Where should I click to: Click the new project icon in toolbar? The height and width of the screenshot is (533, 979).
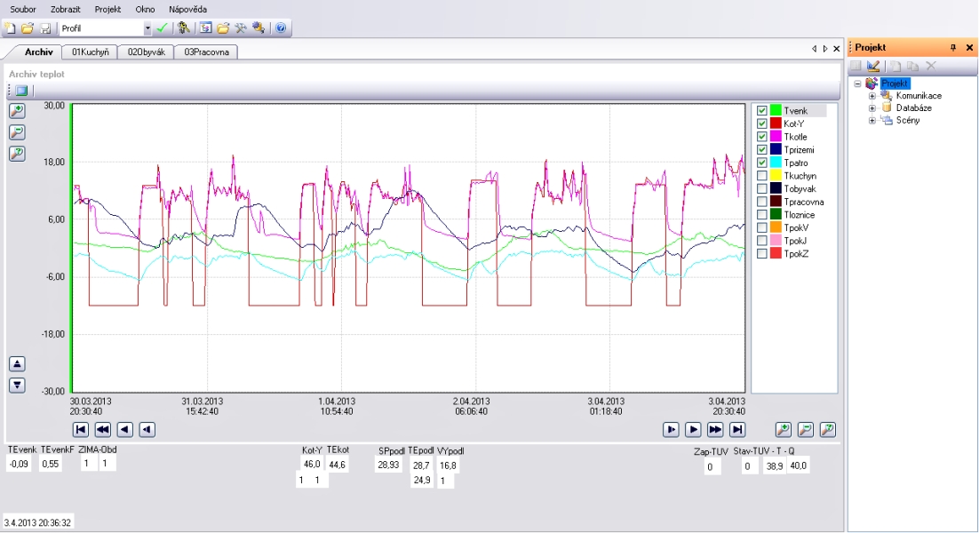coord(10,28)
